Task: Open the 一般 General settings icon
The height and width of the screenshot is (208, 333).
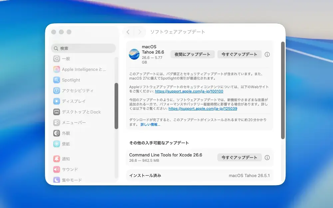Action: [x=57, y=59]
